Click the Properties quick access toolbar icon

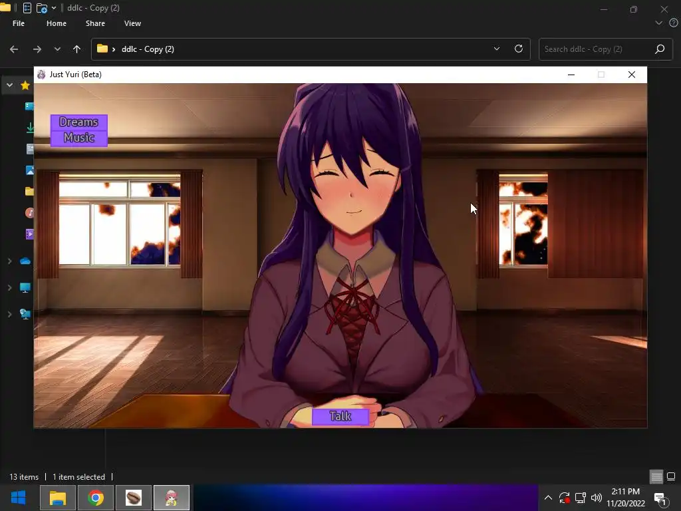pos(27,8)
